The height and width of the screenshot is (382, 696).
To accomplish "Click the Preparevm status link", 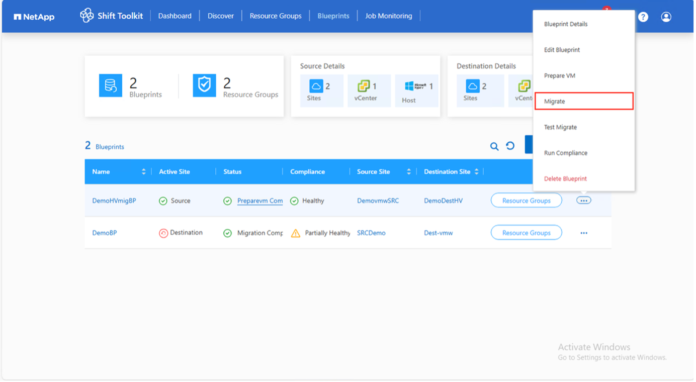I will pos(259,201).
